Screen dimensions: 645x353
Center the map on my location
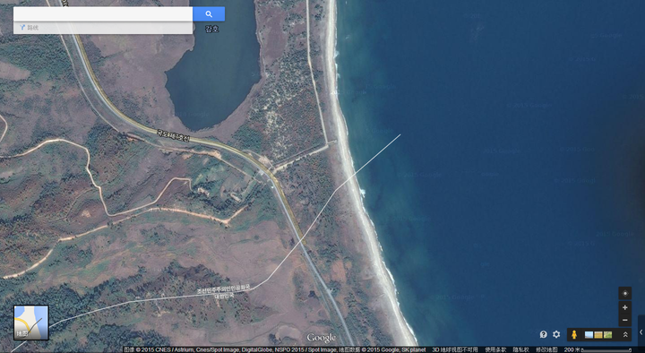tap(625, 293)
